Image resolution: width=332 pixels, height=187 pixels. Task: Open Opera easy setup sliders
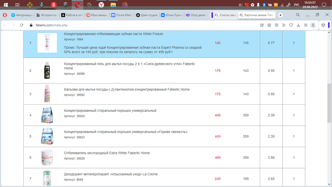(x=306, y=25)
